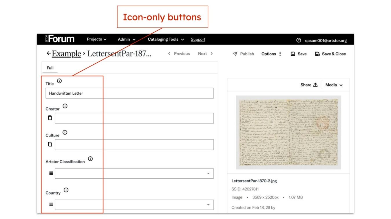Viewport: 391px width, 219px height.
Task: Expand the Media dropdown above the image
Action: pyautogui.click(x=334, y=85)
